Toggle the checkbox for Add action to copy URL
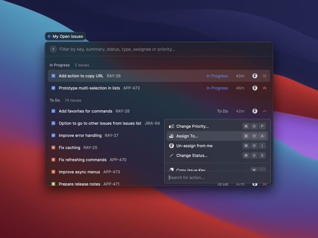 pos(53,76)
